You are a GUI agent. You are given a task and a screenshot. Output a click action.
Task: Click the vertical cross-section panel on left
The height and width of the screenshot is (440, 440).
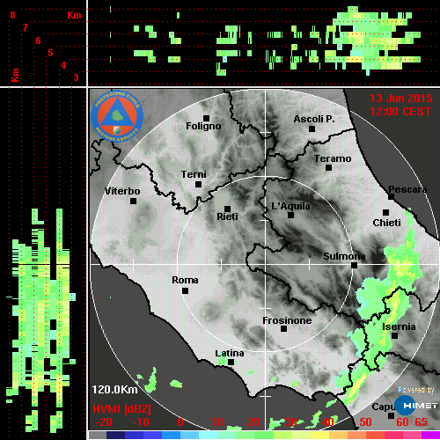(43, 264)
